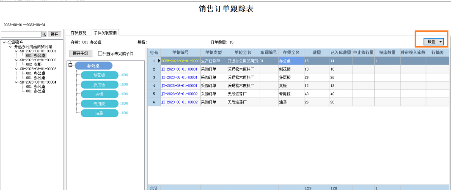This screenshot has width=451, height=190.
Task: Select the 专用胶 component pill
Action: pos(99,103)
